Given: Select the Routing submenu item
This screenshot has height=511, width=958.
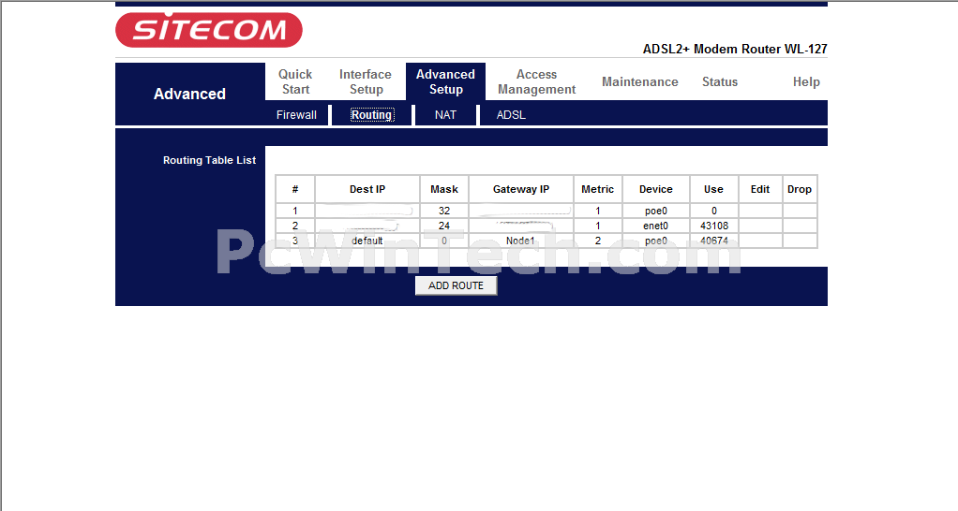Looking at the screenshot, I should [371, 114].
